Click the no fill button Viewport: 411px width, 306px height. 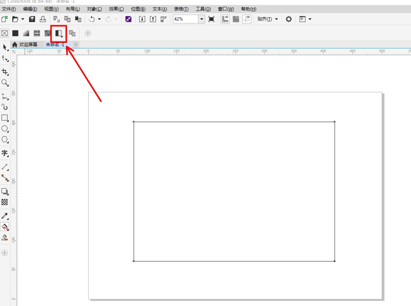click(5, 33)
